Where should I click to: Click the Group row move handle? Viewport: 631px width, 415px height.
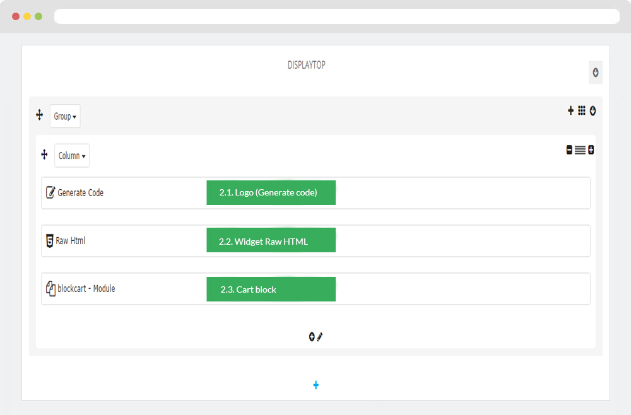pyautogui.click(x=39, y=115)
